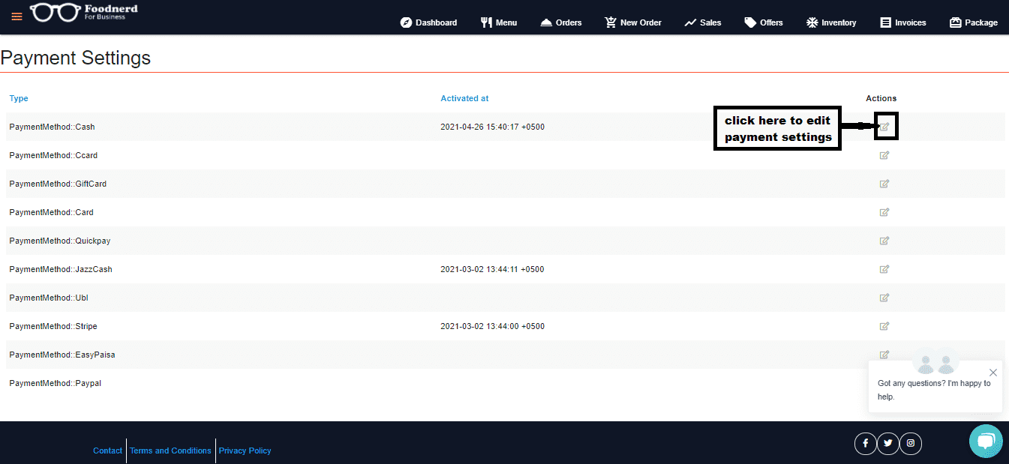Screen dimensions: 1009x464
Task: Click the Contact footer link
Action: pyautogui.click(x=107, y=451)
